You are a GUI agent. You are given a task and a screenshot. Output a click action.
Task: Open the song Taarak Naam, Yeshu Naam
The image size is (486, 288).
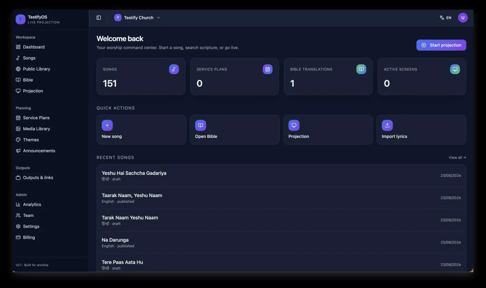(281, 198)
